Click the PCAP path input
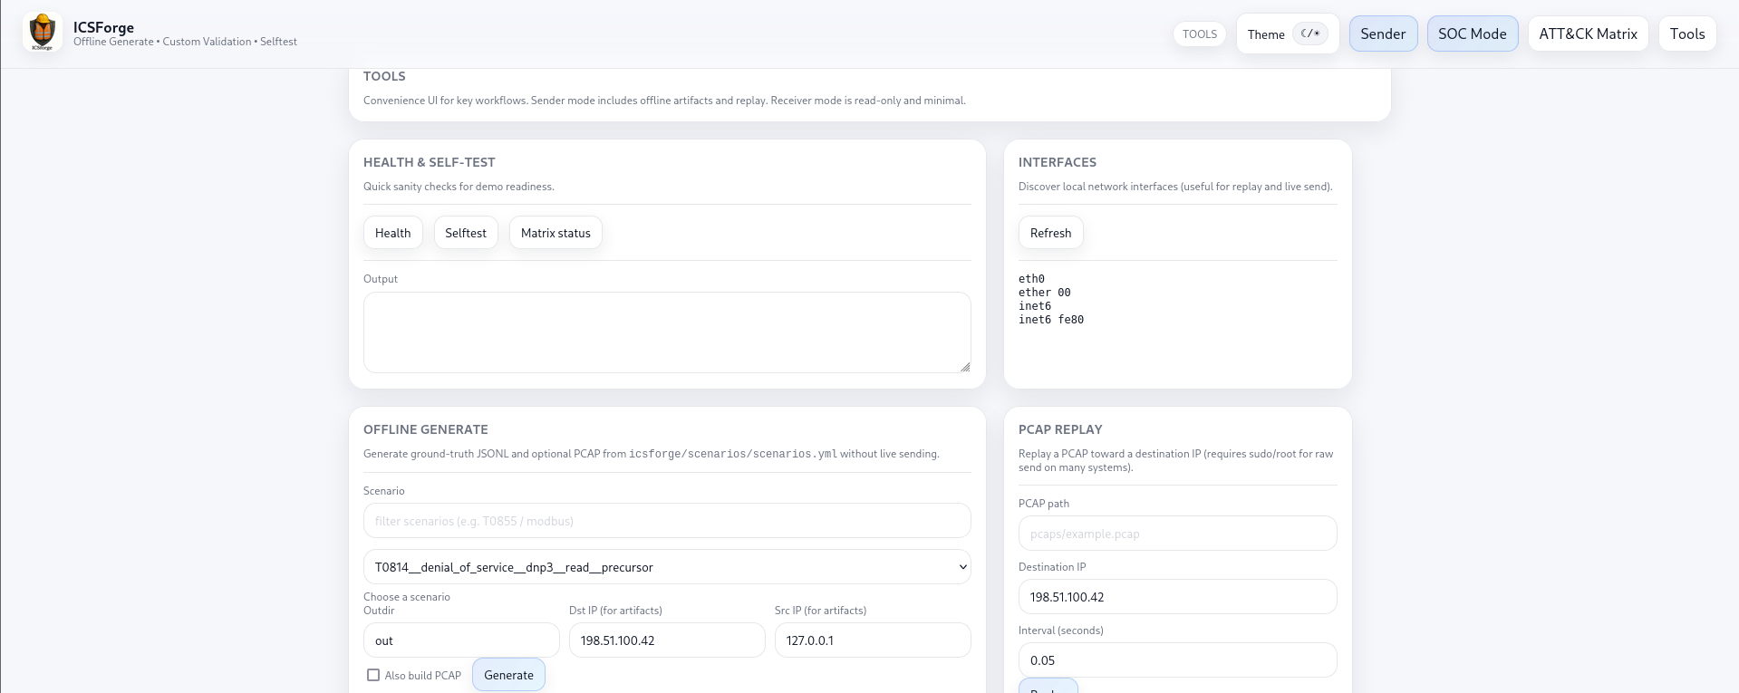 1177,534
